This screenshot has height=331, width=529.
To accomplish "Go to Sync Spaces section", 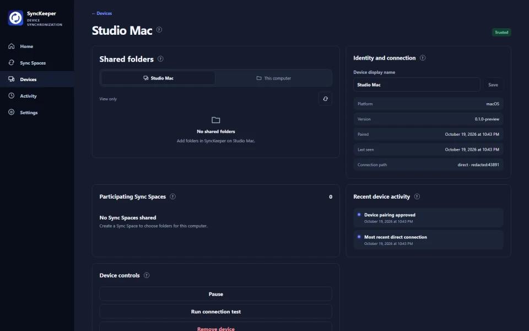I will pyautogui.click(x=37, y=63).
